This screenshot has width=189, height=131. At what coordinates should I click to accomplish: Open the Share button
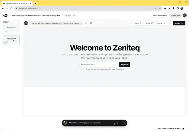tap(161, 23)
